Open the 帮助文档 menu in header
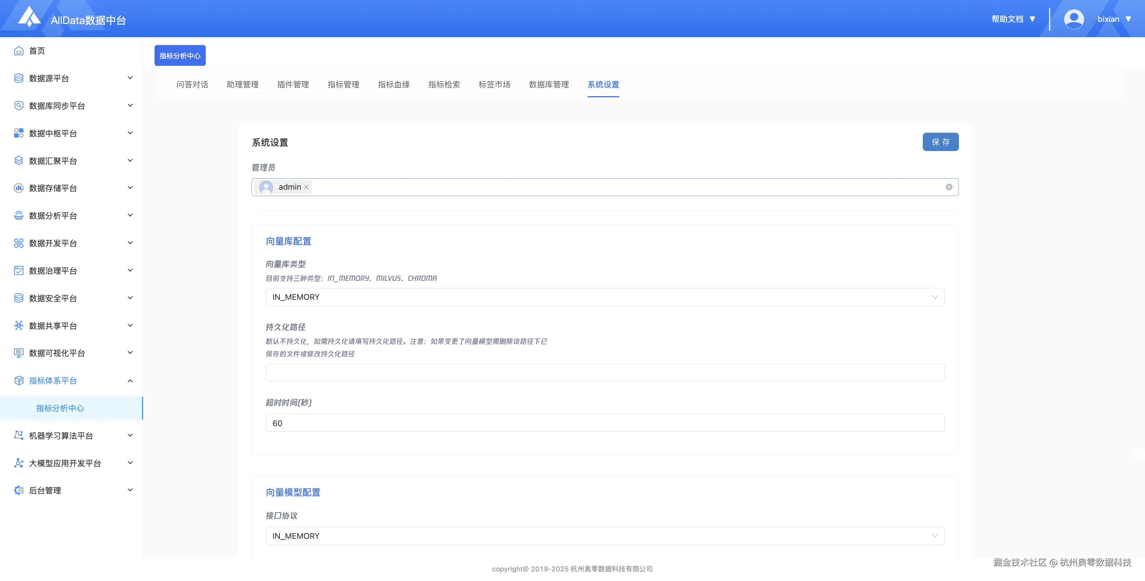This screenshot has width=1145, height=581. (1013, 19)
